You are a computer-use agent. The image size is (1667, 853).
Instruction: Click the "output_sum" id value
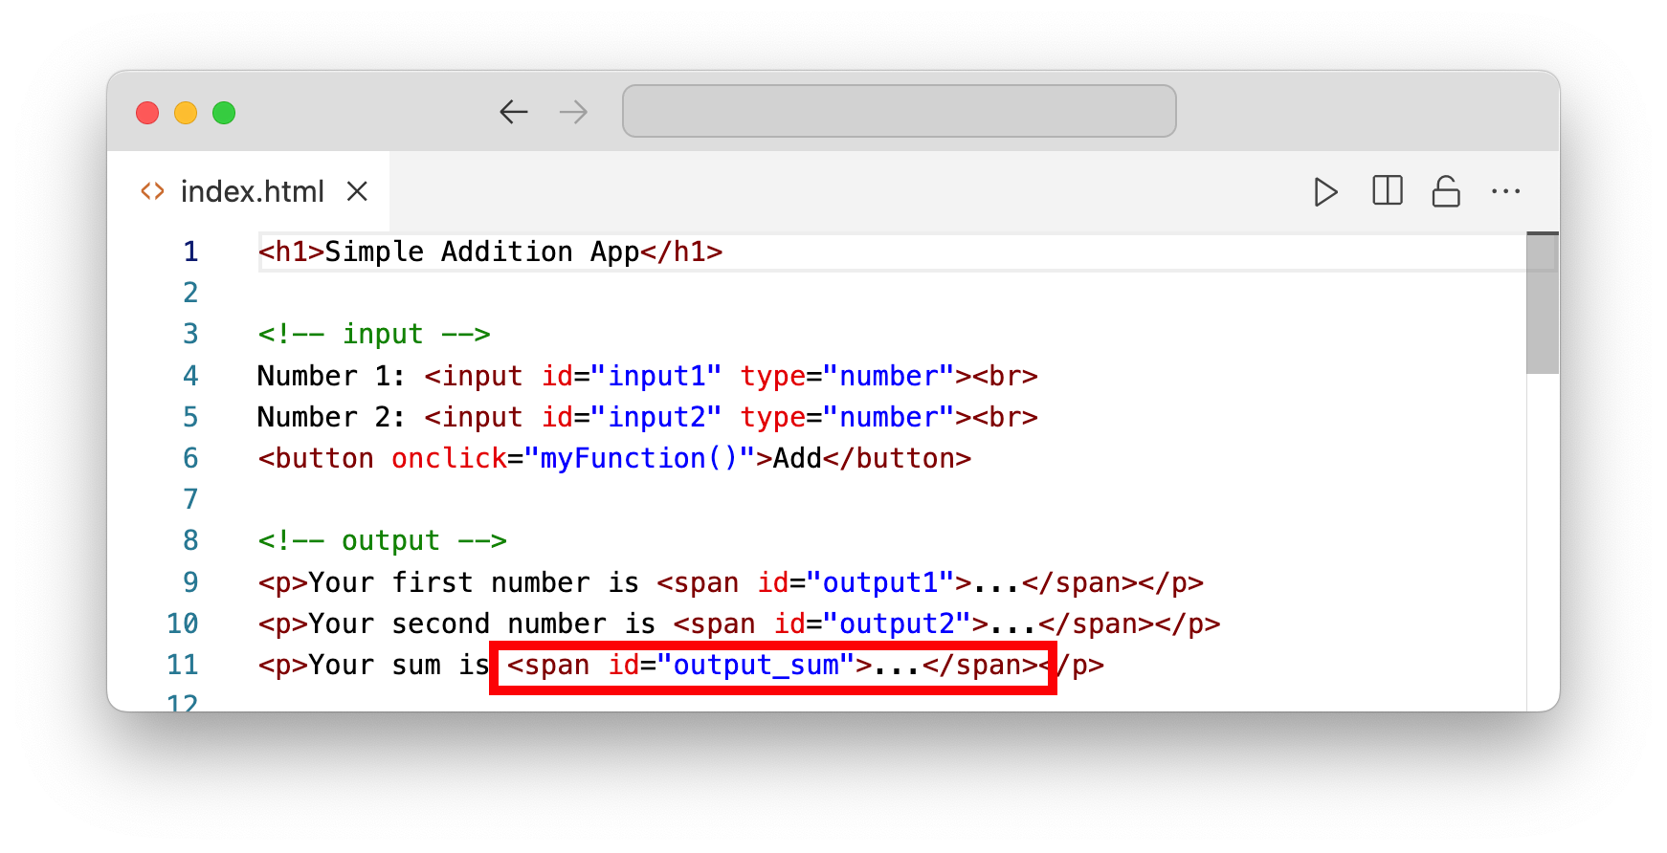pos(756,665)
